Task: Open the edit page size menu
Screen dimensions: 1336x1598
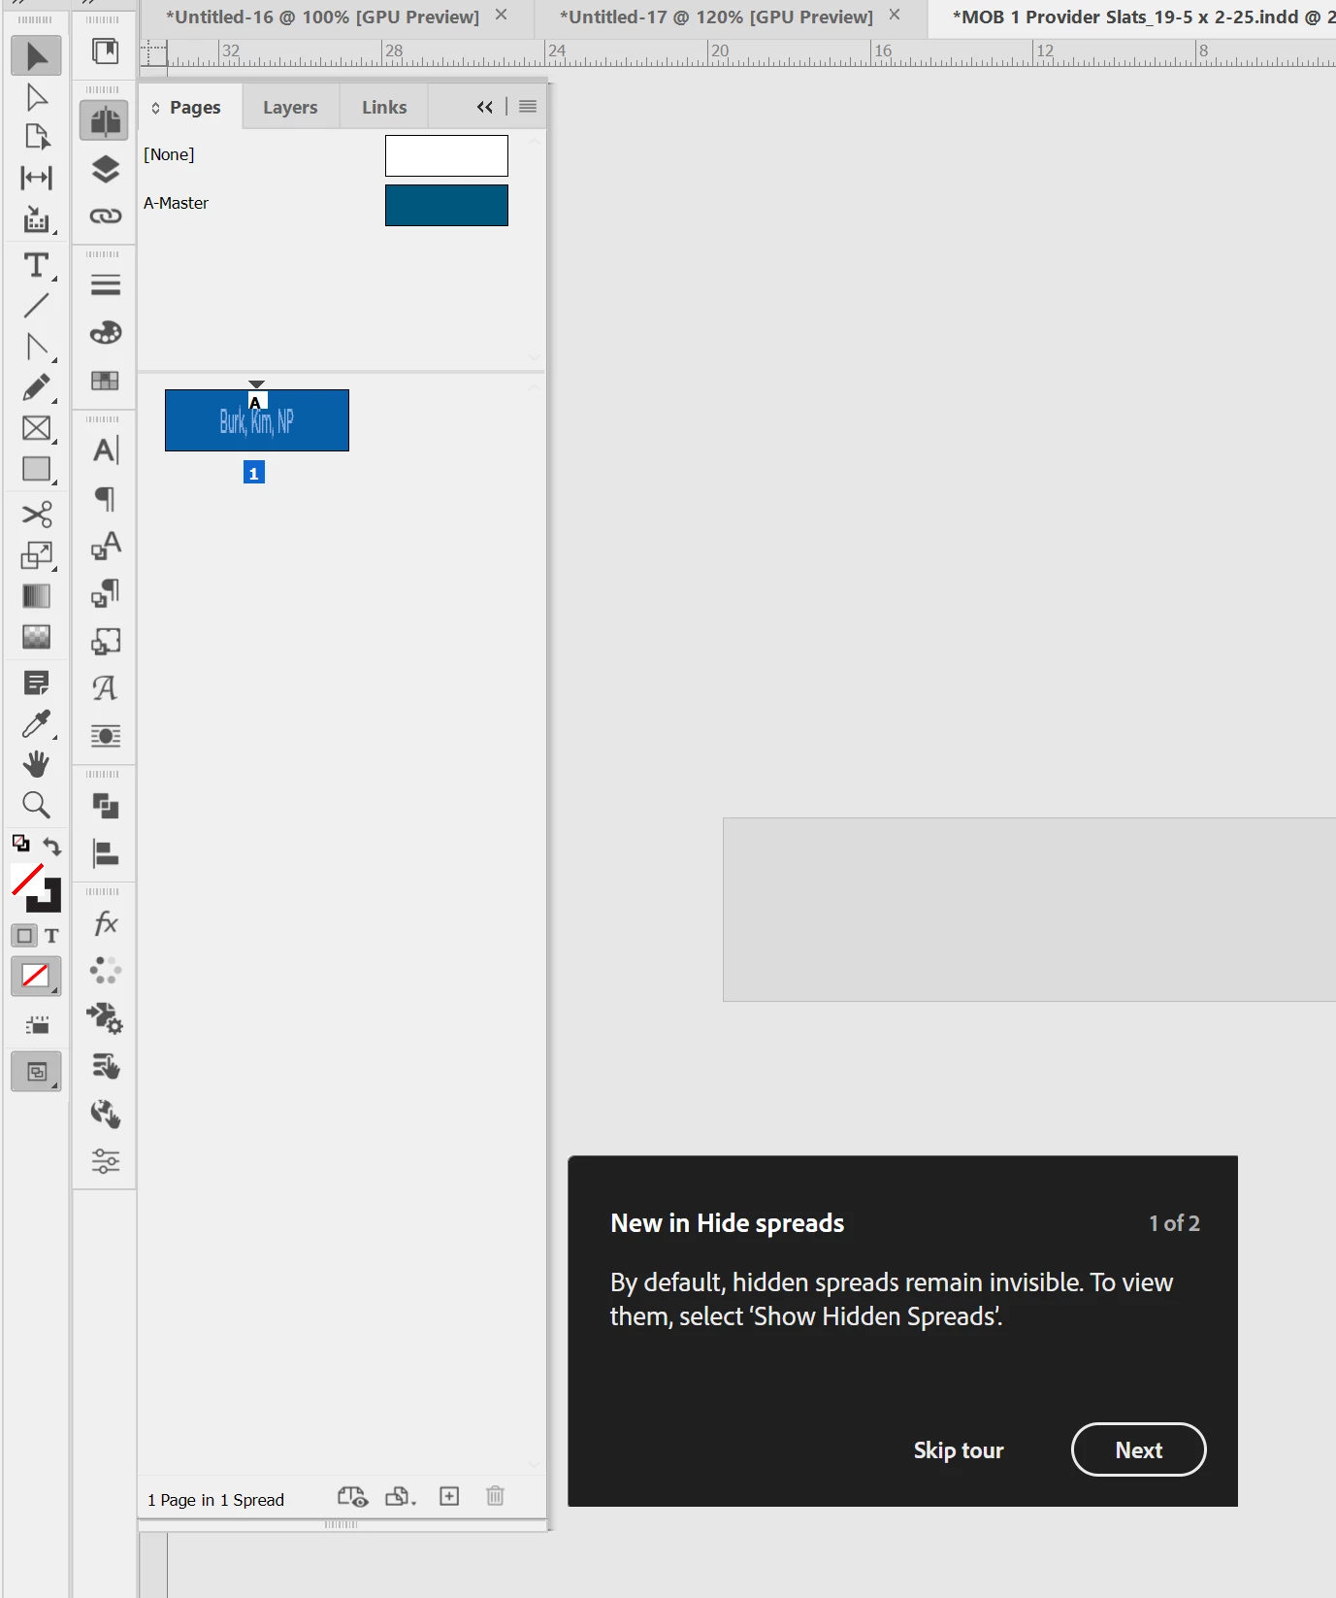Action: (401, 1497)
